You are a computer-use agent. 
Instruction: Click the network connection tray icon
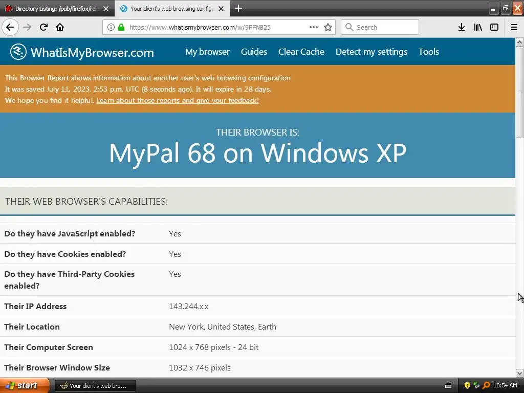pos(476,385)
